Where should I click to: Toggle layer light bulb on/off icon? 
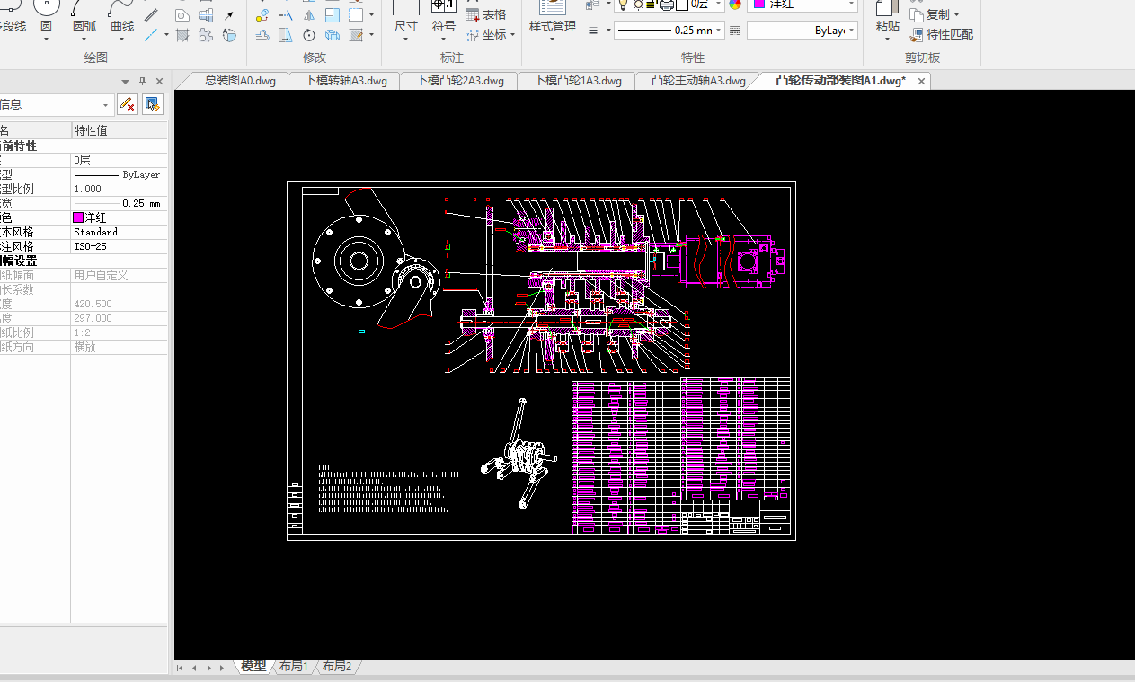pyautogui.click(x=624, y=4)
